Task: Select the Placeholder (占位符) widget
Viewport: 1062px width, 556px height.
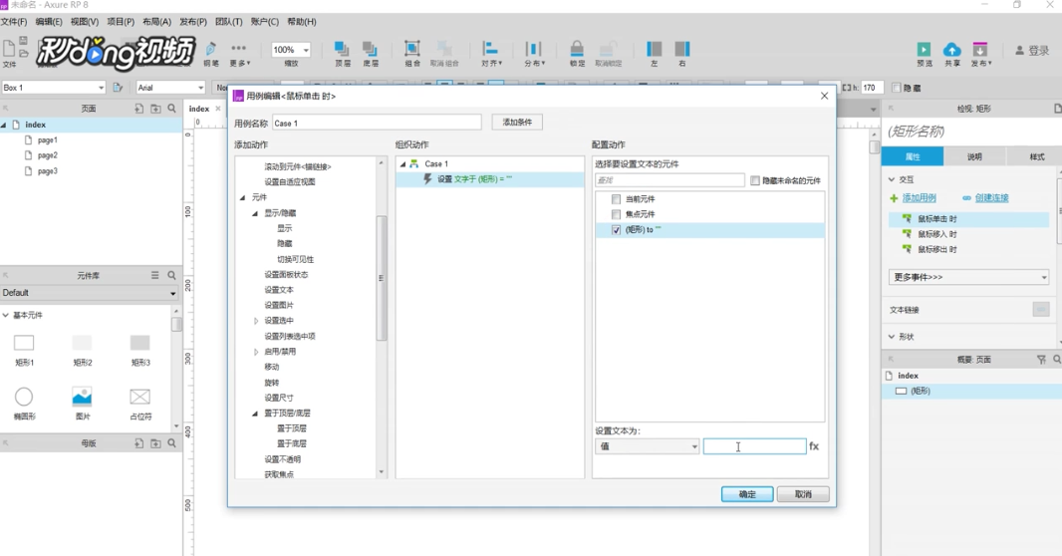Action: point(140,397)
